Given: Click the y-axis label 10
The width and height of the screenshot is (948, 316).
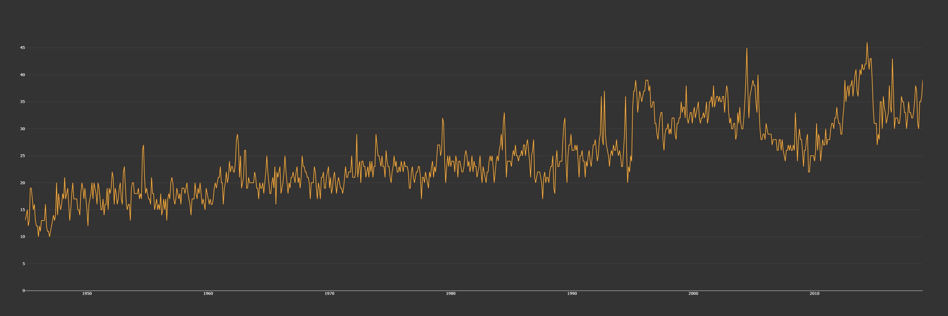Looking at the screenshot, I should pos(22,237).
